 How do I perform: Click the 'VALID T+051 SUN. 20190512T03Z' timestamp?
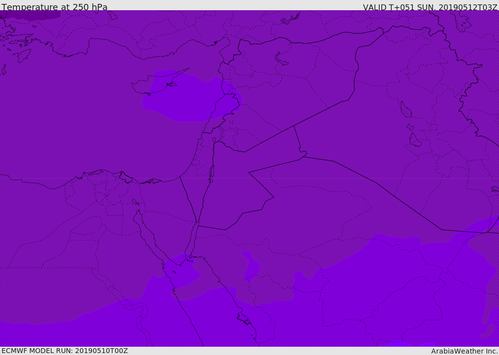[430, 7]
